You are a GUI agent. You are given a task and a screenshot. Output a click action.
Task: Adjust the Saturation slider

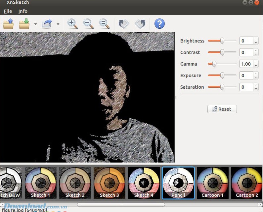click(x=222, y=87)
